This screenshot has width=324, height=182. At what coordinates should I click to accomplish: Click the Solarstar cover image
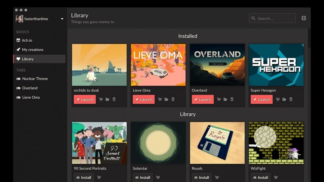(x=158, y=143)
